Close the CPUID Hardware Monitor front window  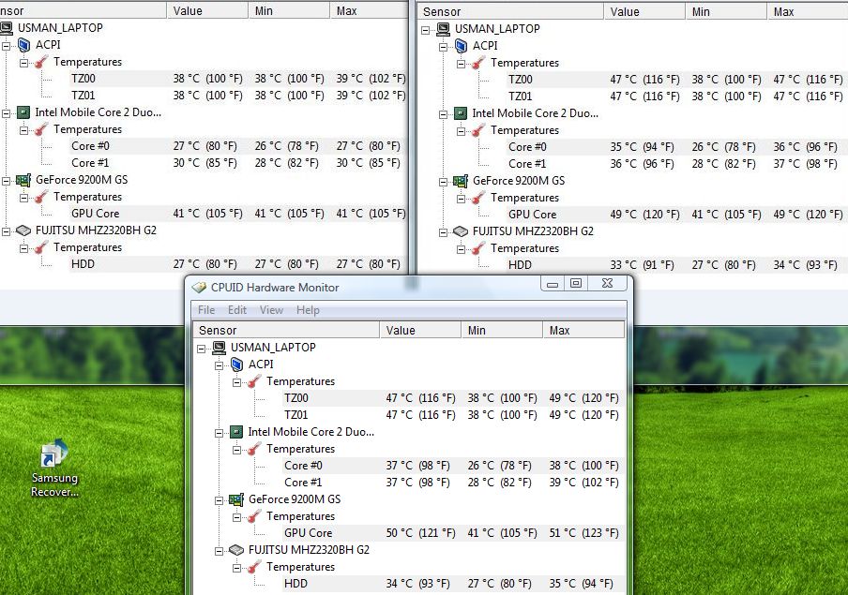tap(607, 284)
